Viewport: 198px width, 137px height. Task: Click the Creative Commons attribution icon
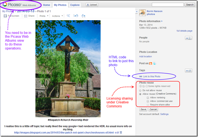pos(141,86)
